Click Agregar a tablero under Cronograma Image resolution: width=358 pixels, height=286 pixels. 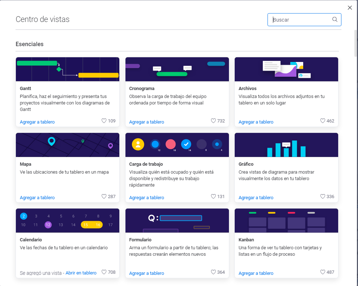click(146, 122)
